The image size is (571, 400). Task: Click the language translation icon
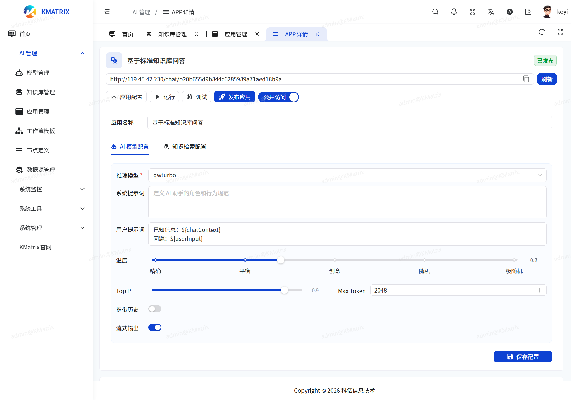click(x=491, y=12)
